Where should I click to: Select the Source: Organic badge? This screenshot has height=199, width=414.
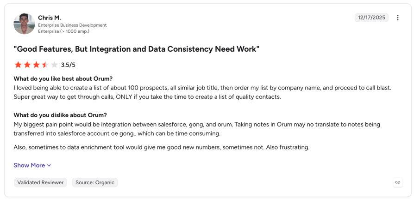(95, 182)
